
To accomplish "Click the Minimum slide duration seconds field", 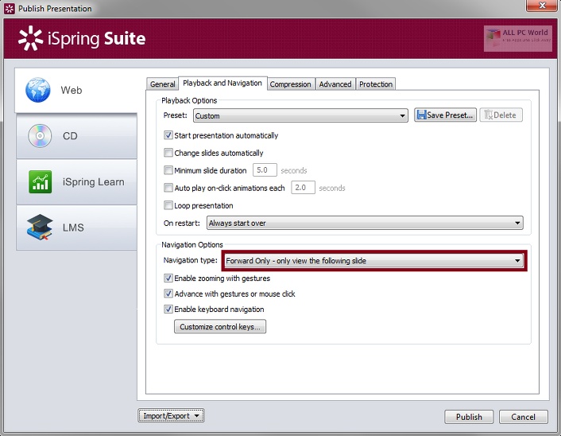I will 265,169.
